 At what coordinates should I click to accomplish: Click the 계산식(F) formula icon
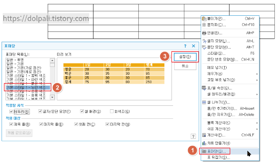(x=204, y=135)
